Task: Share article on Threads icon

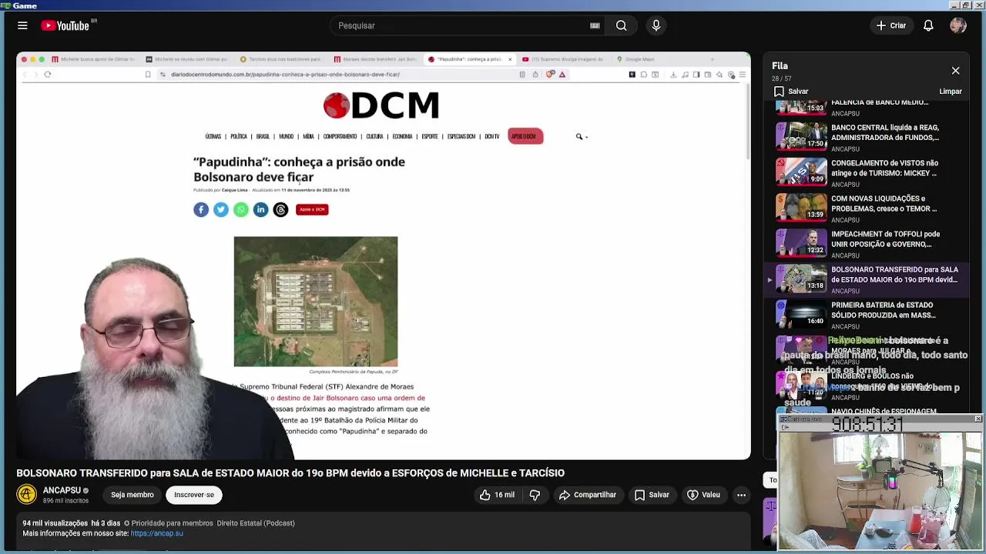Action: [280, 209]
